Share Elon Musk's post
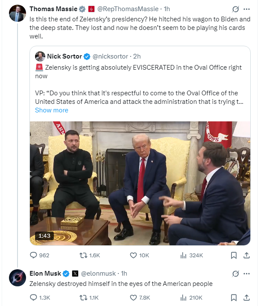 click(x=246, y=297)
